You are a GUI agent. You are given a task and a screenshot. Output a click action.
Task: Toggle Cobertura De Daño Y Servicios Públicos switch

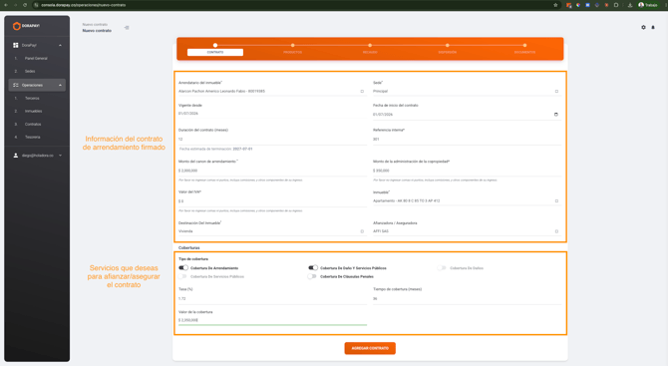pos(313,268)
